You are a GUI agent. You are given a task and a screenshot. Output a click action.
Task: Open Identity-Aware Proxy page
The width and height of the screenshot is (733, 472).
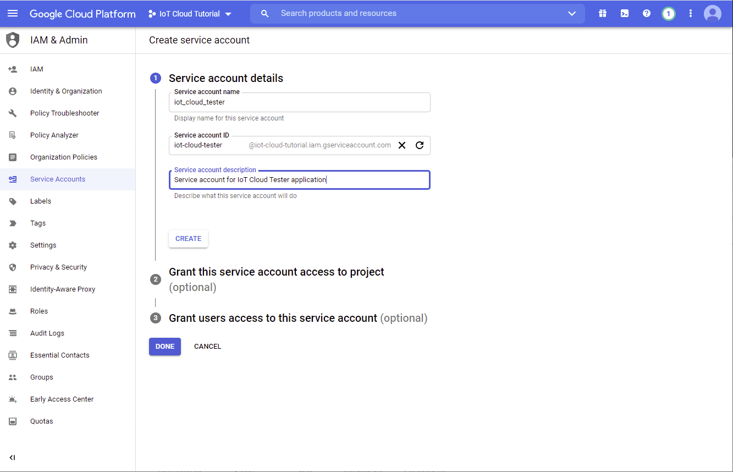[68, 289]
